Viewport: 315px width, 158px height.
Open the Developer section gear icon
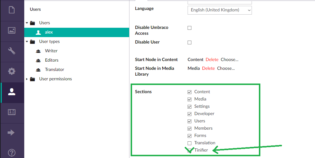click(x=12, y=71)
